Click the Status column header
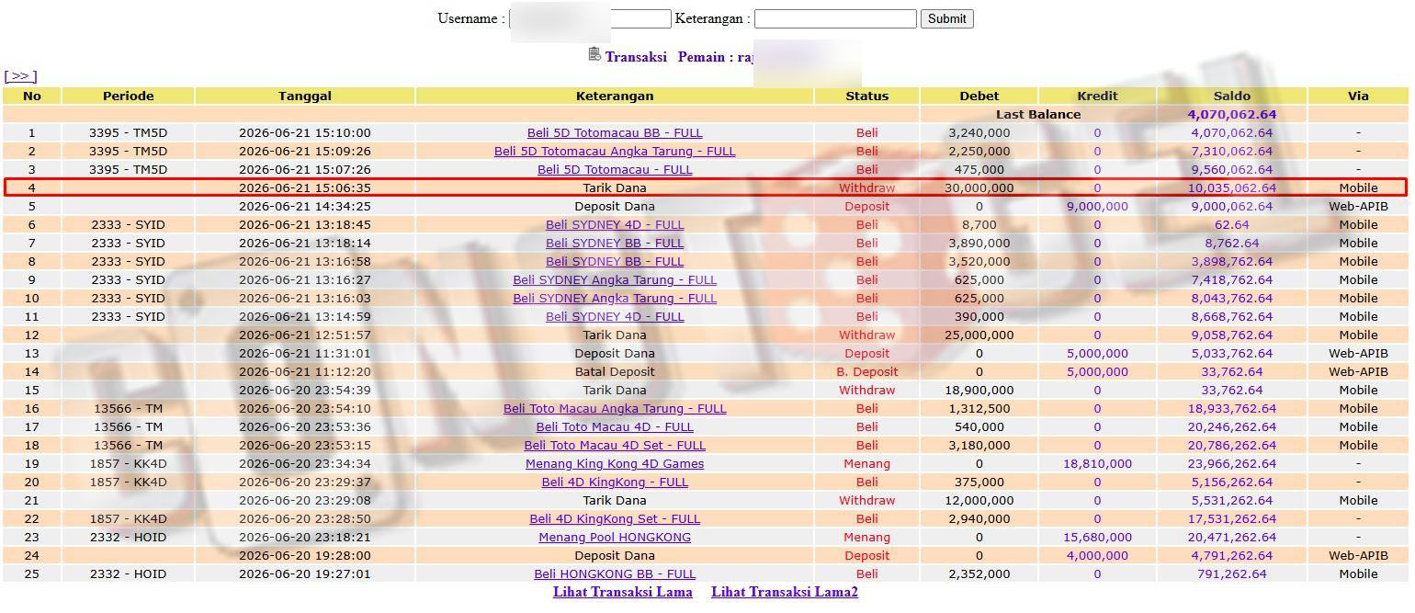1415x613 pixels. [867, 96]
